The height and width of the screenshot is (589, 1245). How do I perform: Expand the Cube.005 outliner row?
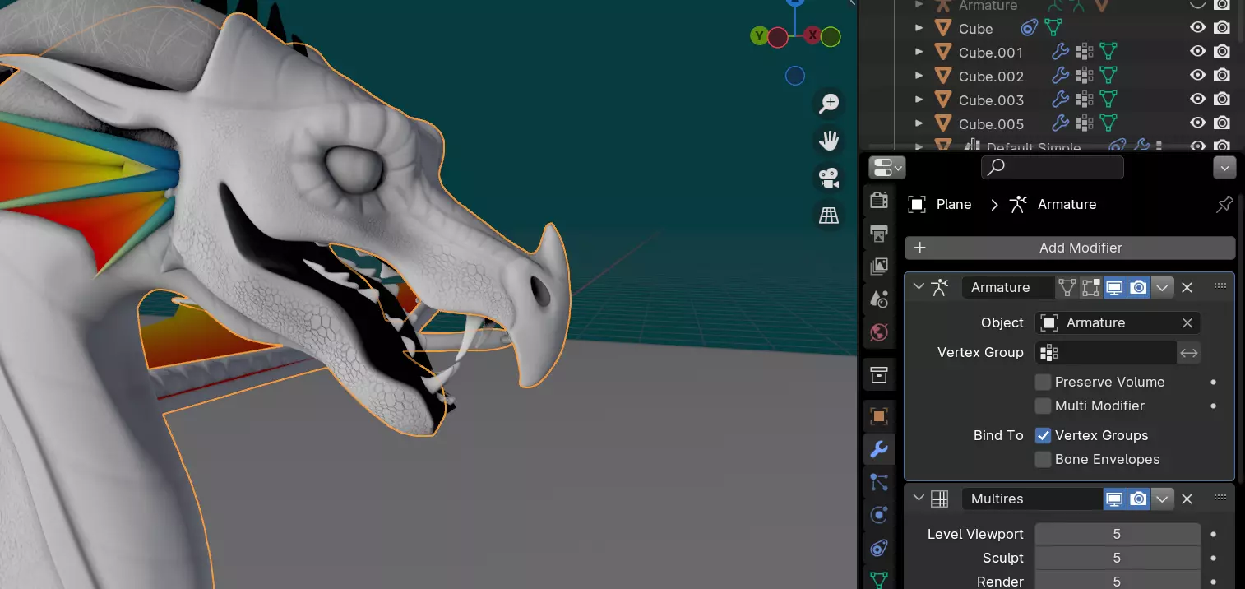click(x=919, y=123)
